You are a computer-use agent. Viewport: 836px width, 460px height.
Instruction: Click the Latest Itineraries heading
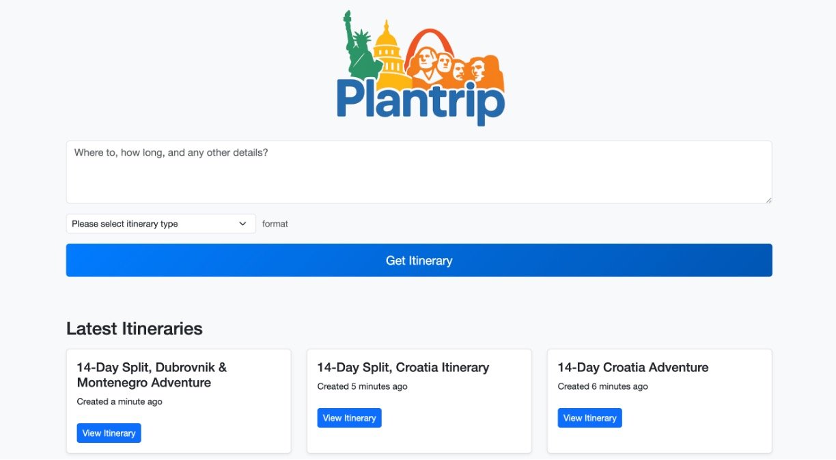coord(134,328)
